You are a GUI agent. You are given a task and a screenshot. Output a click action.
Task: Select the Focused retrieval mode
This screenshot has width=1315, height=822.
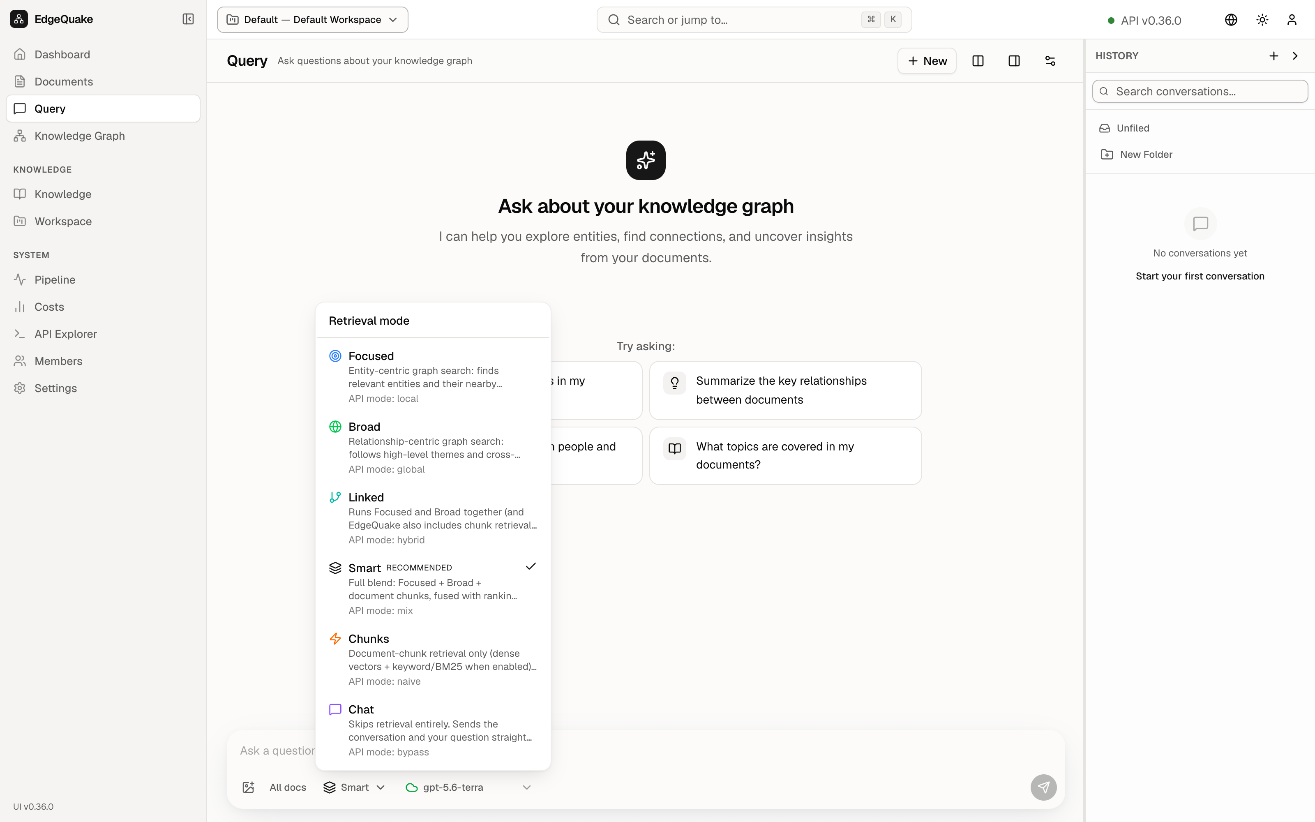tap(433, 376)
